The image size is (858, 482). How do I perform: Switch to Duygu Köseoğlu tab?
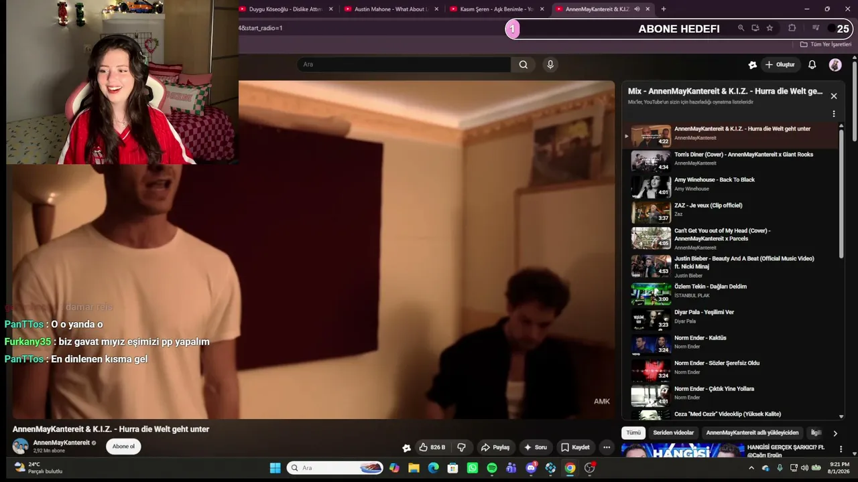tap(286, 9)
